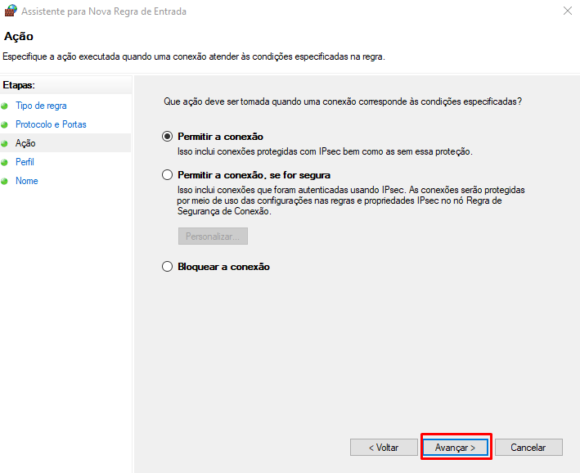Open the Nome step in Etapas list
The image size is (580, 473).
tap(27, 181)
